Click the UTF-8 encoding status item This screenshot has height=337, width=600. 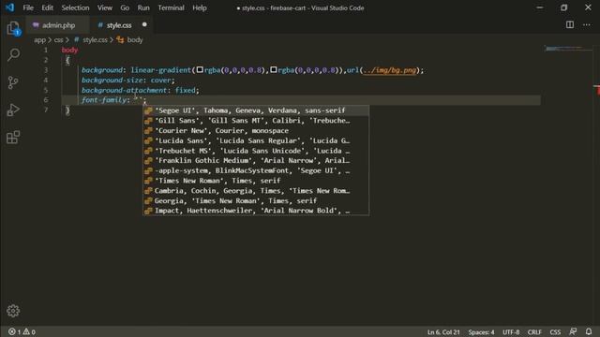tap(511, 332)
